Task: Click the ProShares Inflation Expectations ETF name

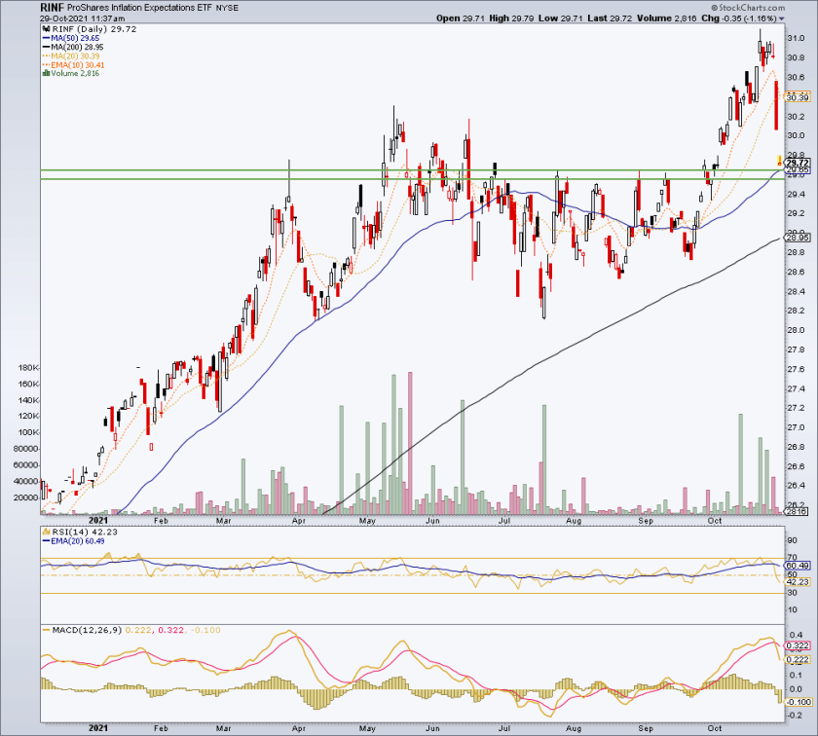Action: coord(127,7)
